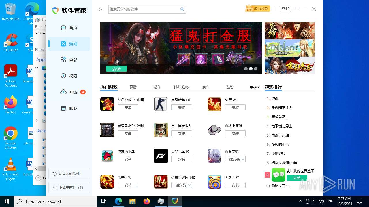Open the 升级 upgrades section
This screenshot has height=207, width=369.
69,92
